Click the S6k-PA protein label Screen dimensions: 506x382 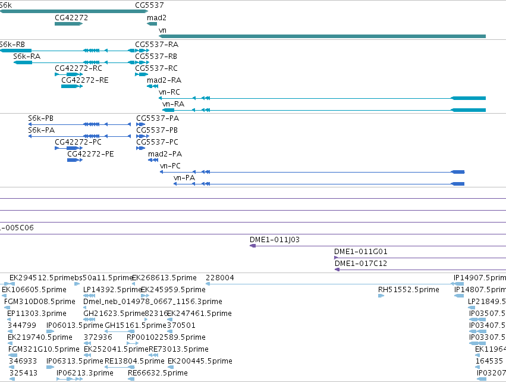pos(41,130)
